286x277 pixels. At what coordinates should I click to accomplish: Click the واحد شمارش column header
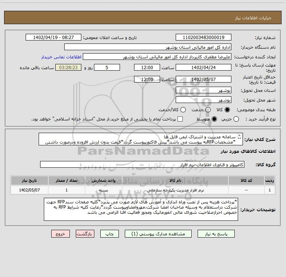coord(103,180)
